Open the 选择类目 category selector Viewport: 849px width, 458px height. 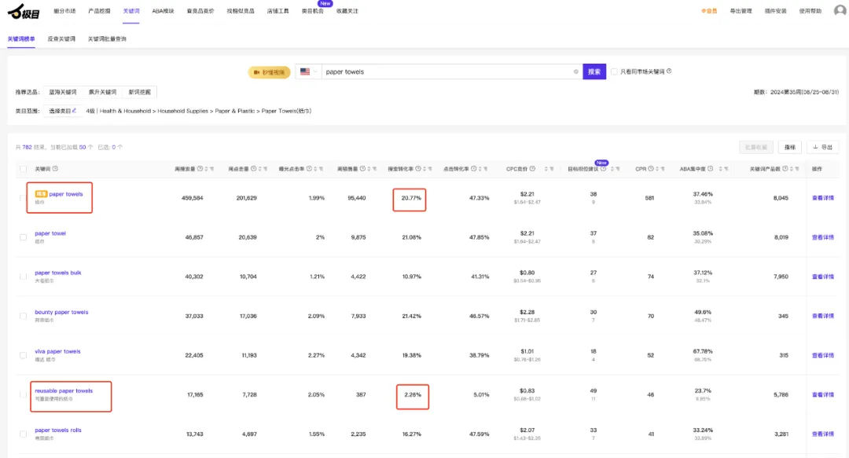point(62,111)
